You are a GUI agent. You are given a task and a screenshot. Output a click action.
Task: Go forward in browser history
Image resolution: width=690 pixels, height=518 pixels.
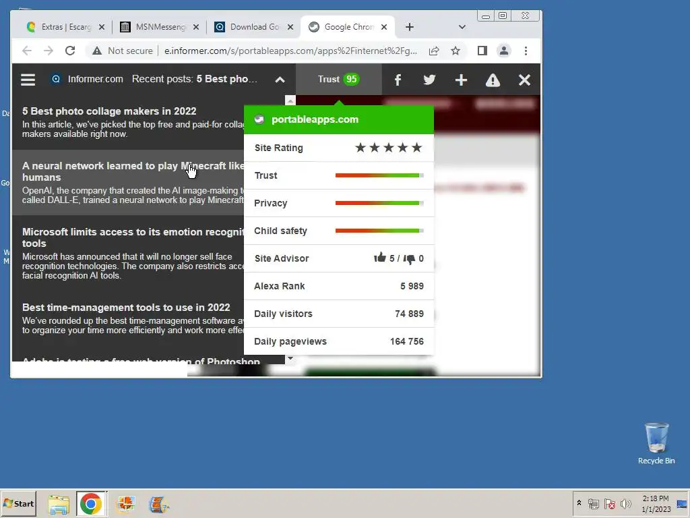click(x=49, y=51)
